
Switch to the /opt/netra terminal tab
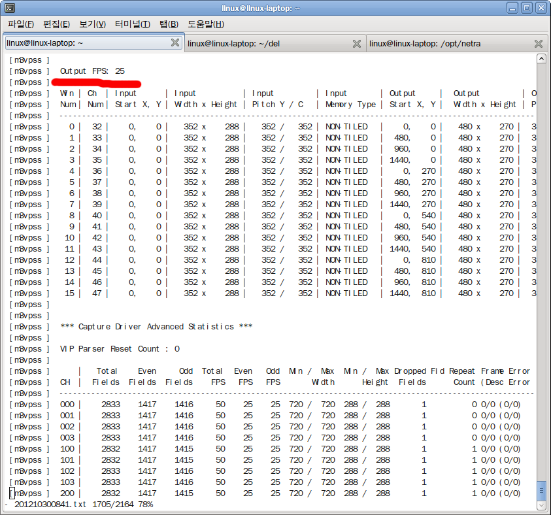457,44
